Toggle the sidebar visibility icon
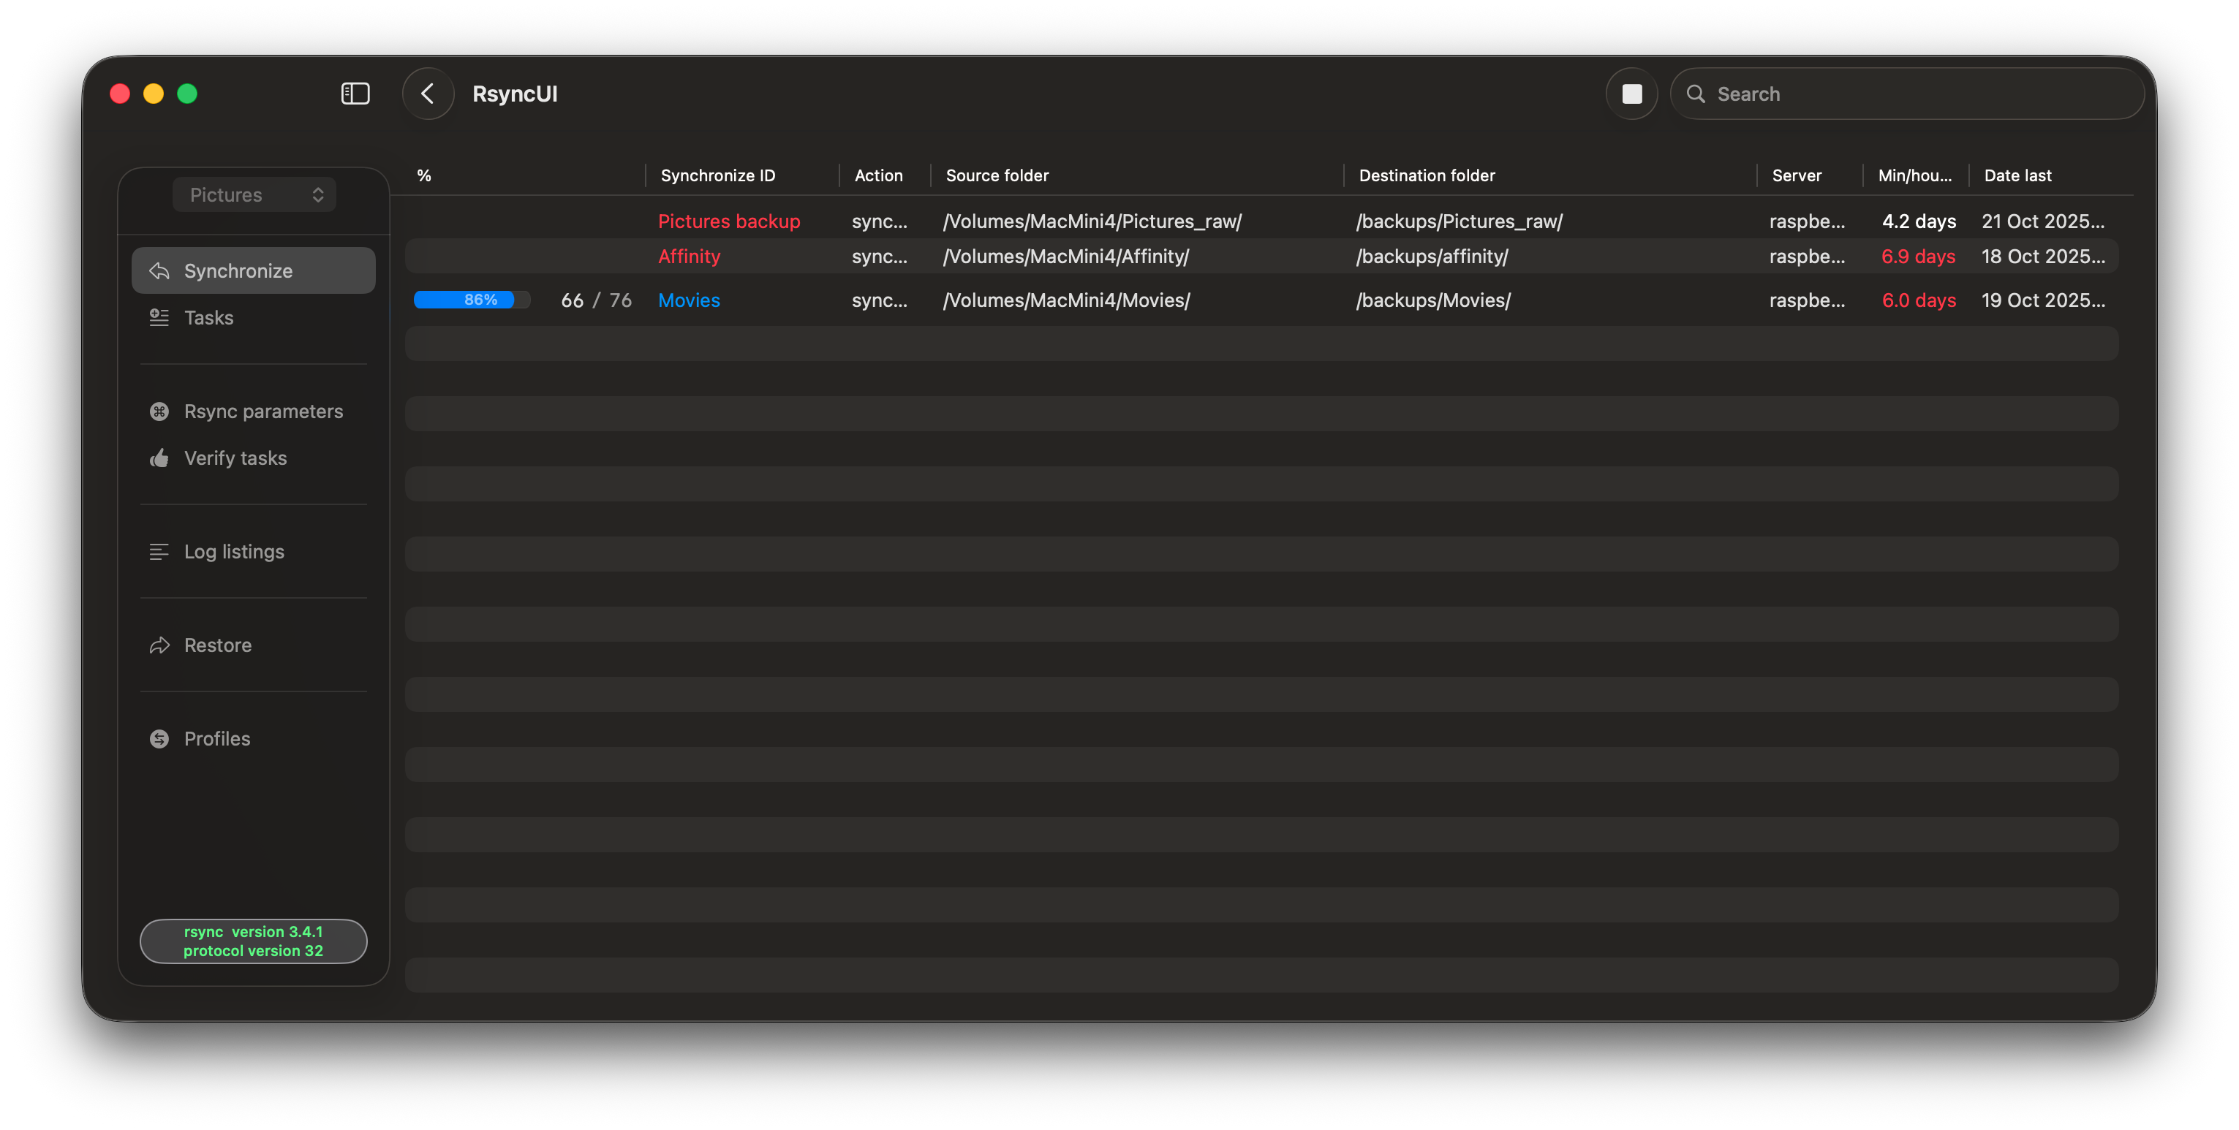This screenshot has height=1130, width=2239. point(355,94)
